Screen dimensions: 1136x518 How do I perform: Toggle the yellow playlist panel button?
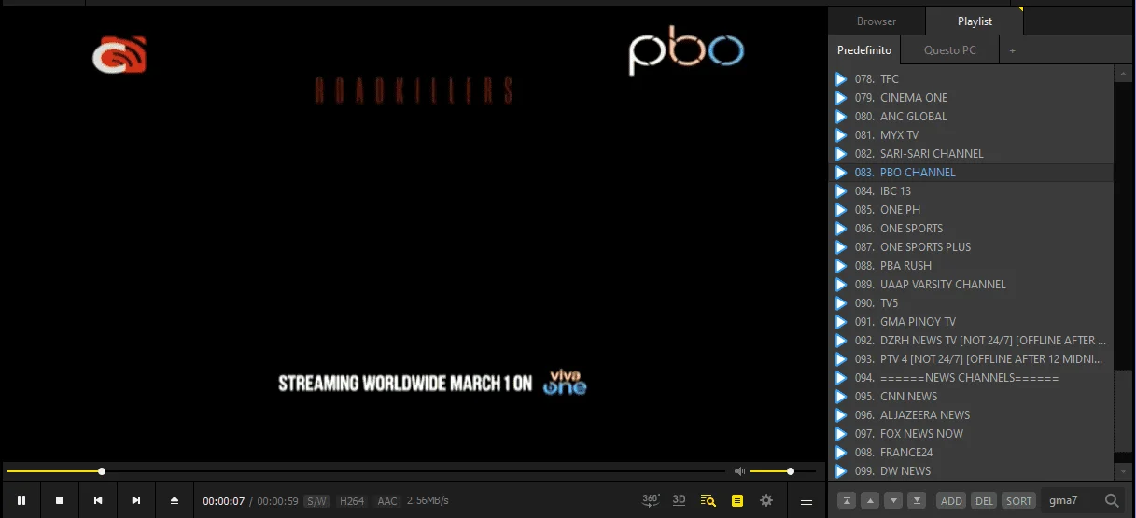pos(737,500)
